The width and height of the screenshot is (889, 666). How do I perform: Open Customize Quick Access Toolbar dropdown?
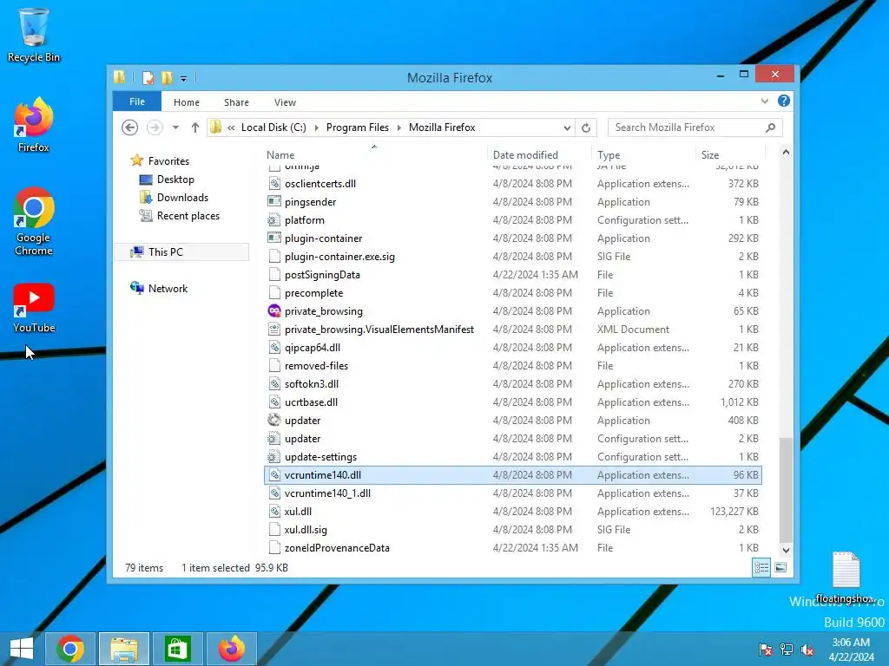(x=184, y=79)
